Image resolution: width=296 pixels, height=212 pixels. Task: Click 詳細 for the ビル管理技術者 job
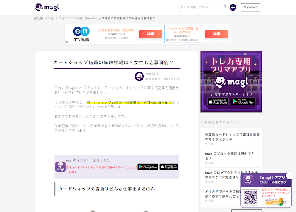point(150,34)
